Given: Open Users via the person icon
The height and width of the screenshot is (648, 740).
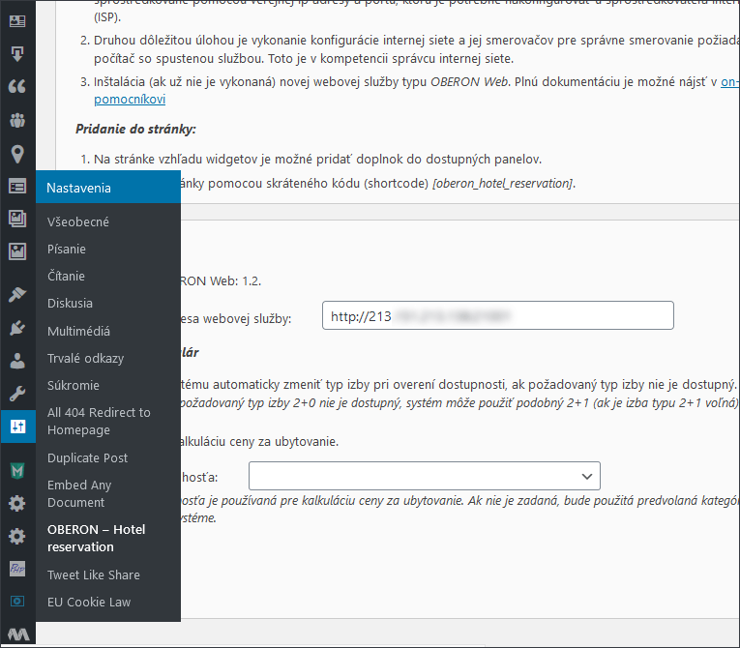Looking at the screenshot, I should coord(17,361).
